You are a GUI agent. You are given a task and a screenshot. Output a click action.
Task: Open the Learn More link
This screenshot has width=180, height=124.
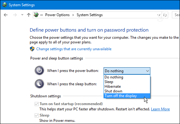(160, 109)
